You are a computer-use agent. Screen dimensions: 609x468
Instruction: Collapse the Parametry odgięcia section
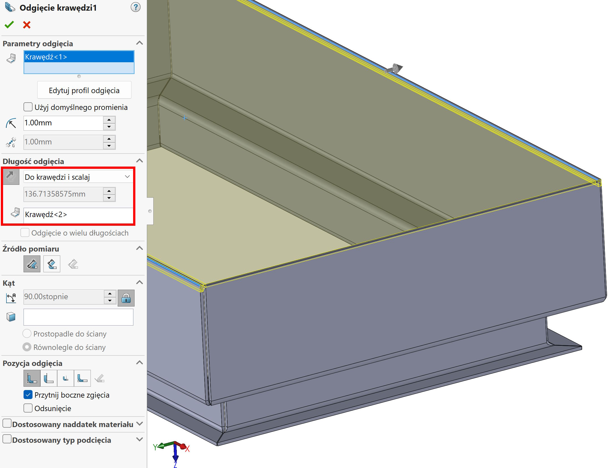point(139,43)
